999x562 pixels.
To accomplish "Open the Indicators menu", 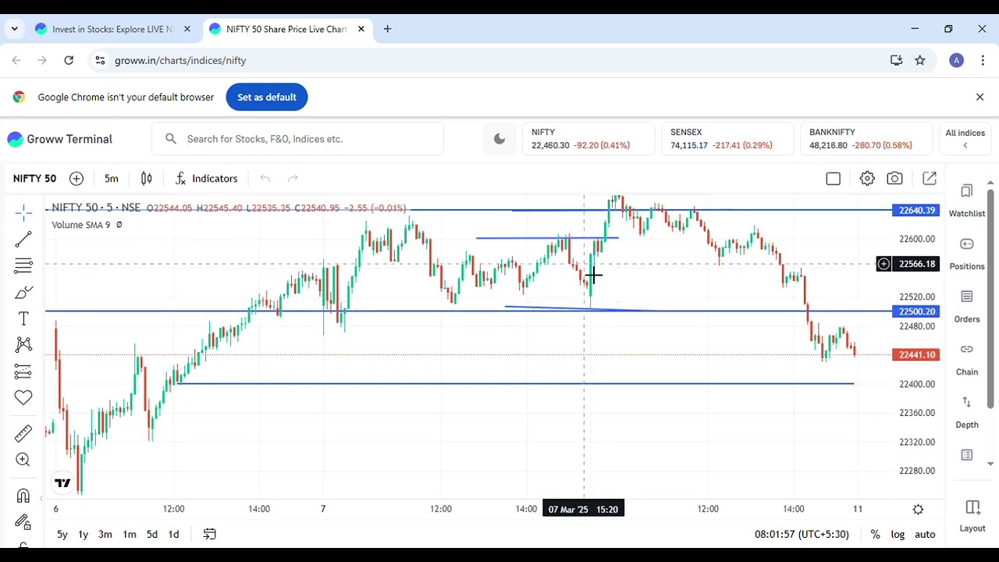I will point(206,179).
